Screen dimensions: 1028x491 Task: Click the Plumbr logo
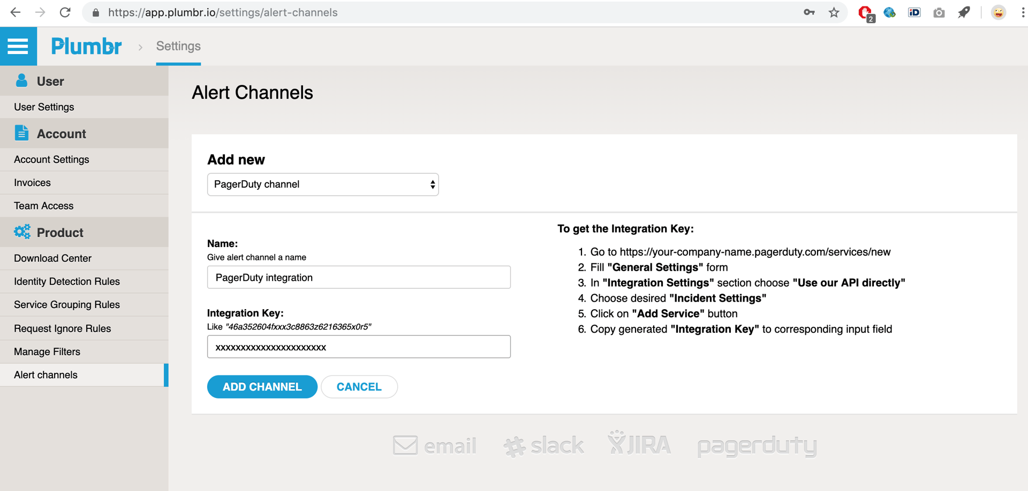(x=86, y=47)
